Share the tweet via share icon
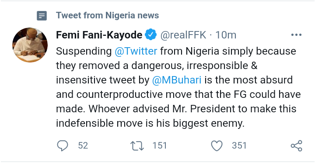 297,146
